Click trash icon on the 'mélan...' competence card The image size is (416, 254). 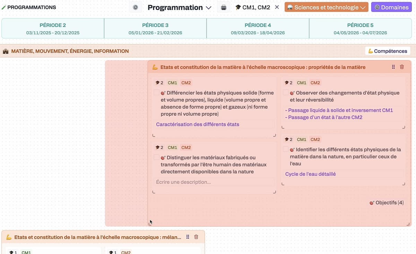tap(196, 237)
